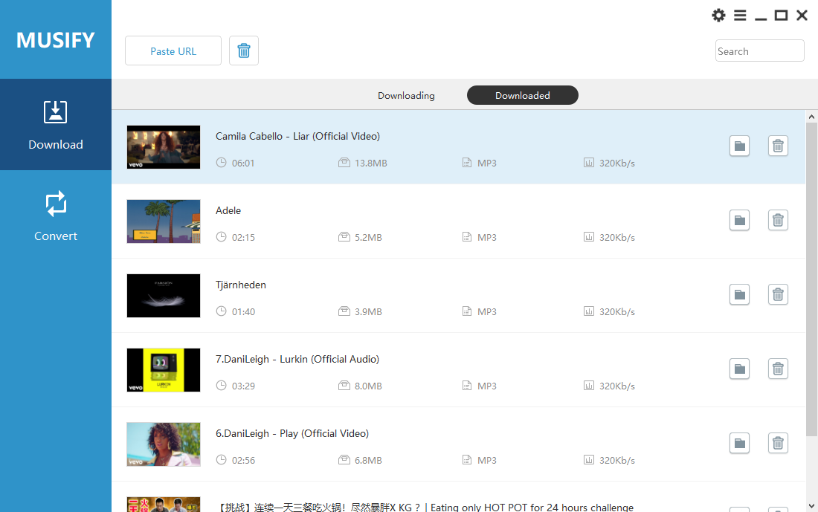Viewport: 818px width, 512px height.
Task: Open the Download section in sidebar
Action: (55, 125)
